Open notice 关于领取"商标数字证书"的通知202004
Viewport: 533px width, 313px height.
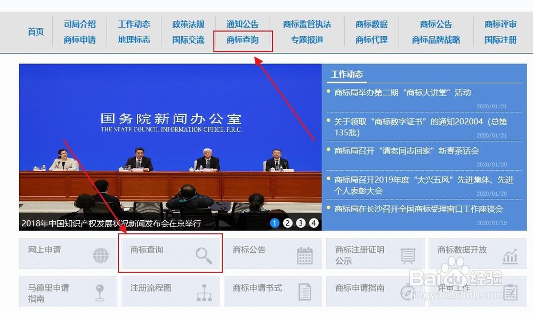421,127
